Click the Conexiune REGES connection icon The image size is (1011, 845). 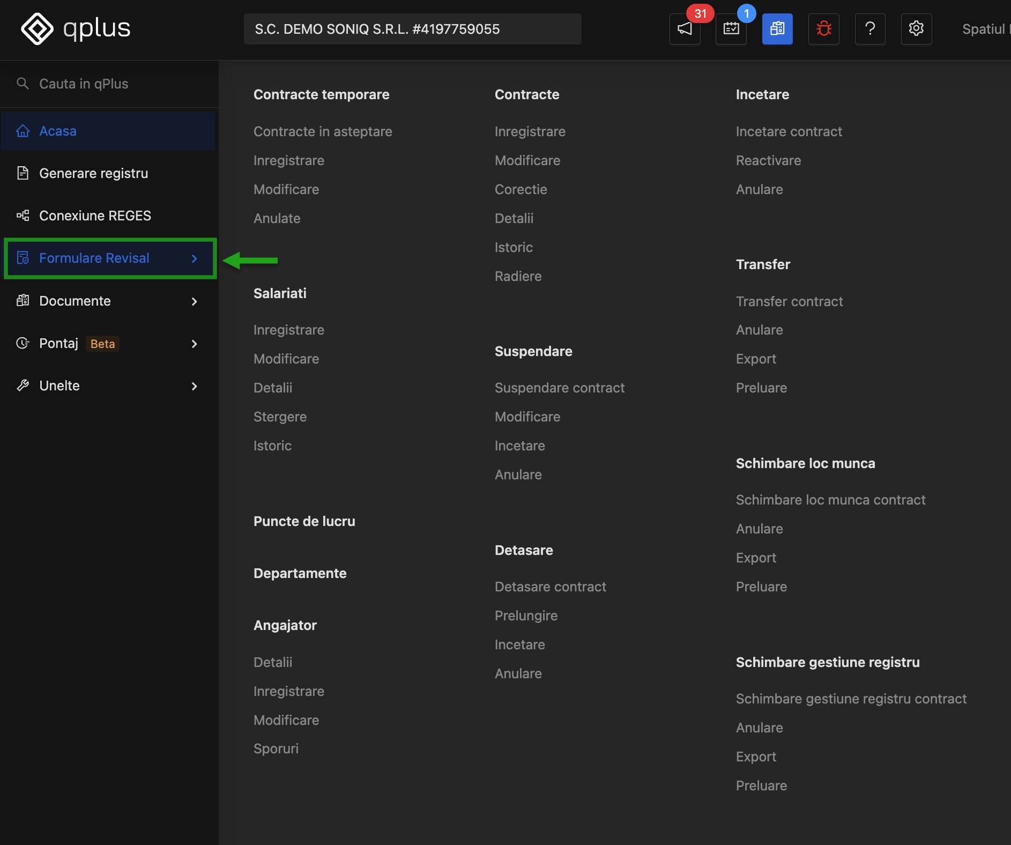[x=23, y=216]
